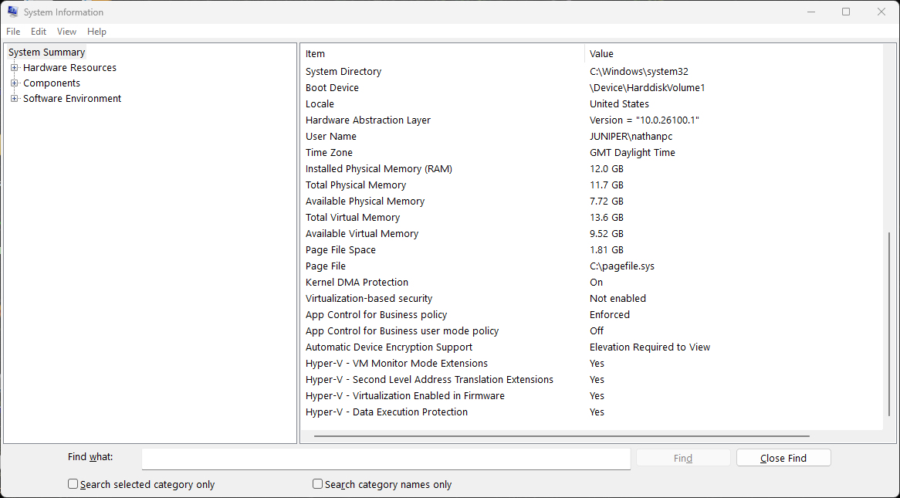Select Hyper-V VM Monitor Mode Extensions row
Image resolution: width=900 pixels, height=498 pixels.
591,363
